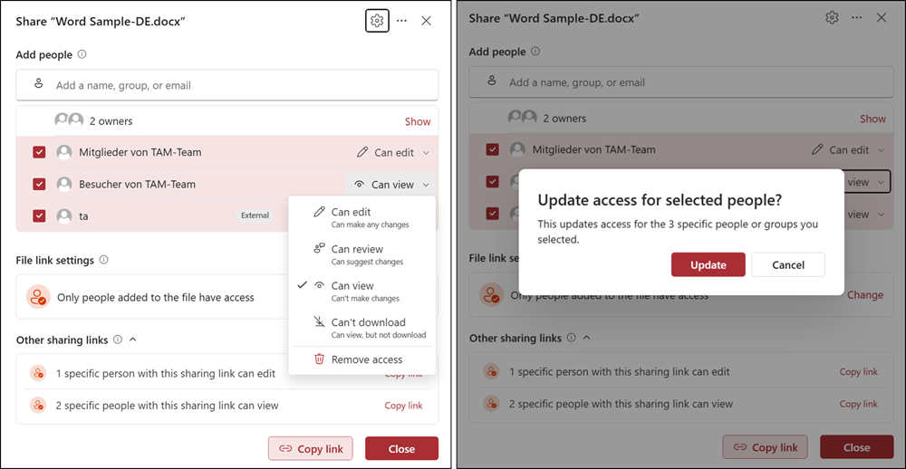The width and height of the screenshot is (906, 469).
Task: Open more options ellipsis in left Share panel
Action: pyautogui.click(x=401, y=21)
